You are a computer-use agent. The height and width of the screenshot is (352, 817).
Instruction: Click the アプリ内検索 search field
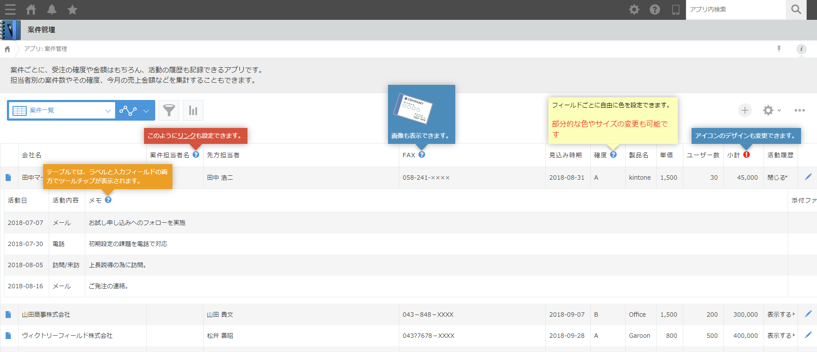point(735,9)
